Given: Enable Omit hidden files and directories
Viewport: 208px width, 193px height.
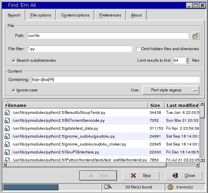Looking at the screenshot, I should coord(139,49).
